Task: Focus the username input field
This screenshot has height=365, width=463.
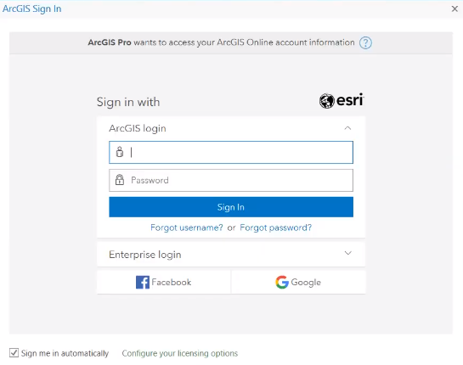Action: click(x=231, y=152)
